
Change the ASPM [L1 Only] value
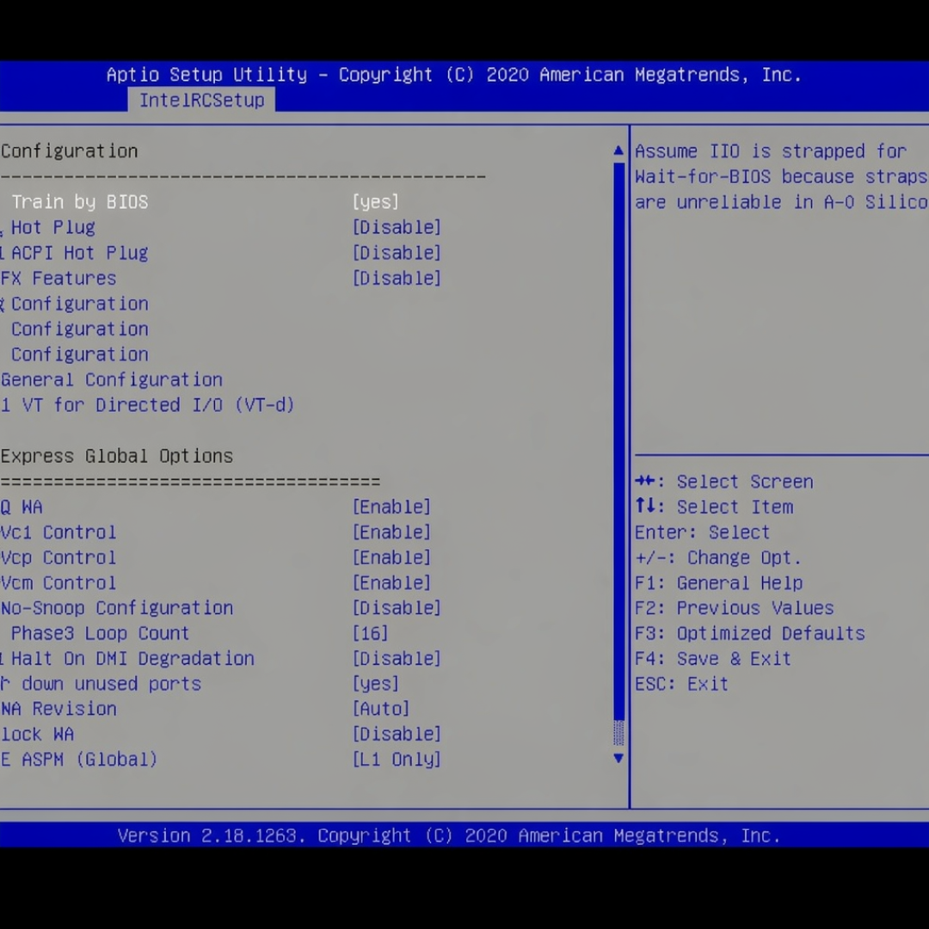pos(397,760)
